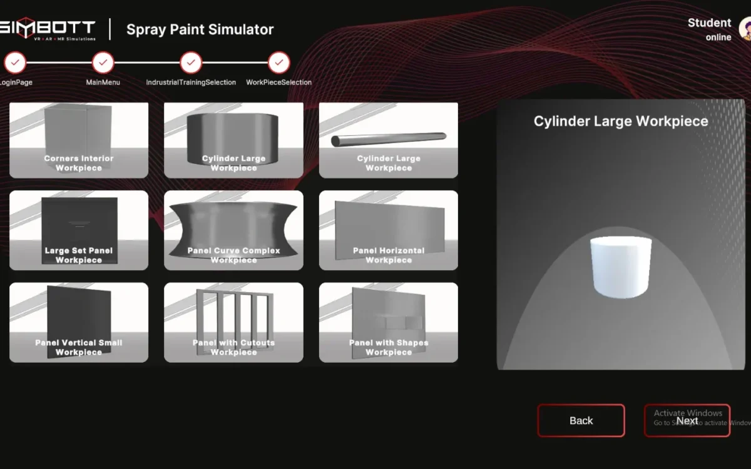This screenshot has height=469, width=751.
Task: Select the Panel with Cutouts Workpiece
Action: pyautogui.click(x=233, y=322)
